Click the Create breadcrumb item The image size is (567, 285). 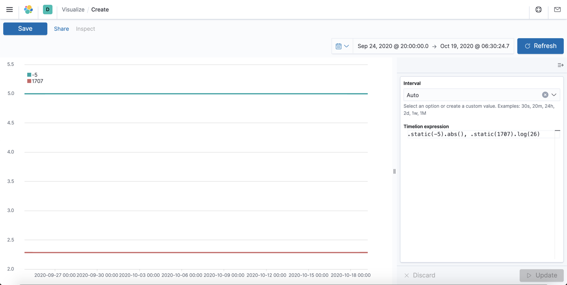click(100, 9)
